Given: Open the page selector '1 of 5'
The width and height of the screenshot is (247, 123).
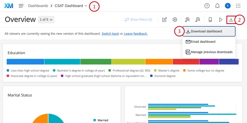Looking at the screenshot, I should click(x=46, y=20).
